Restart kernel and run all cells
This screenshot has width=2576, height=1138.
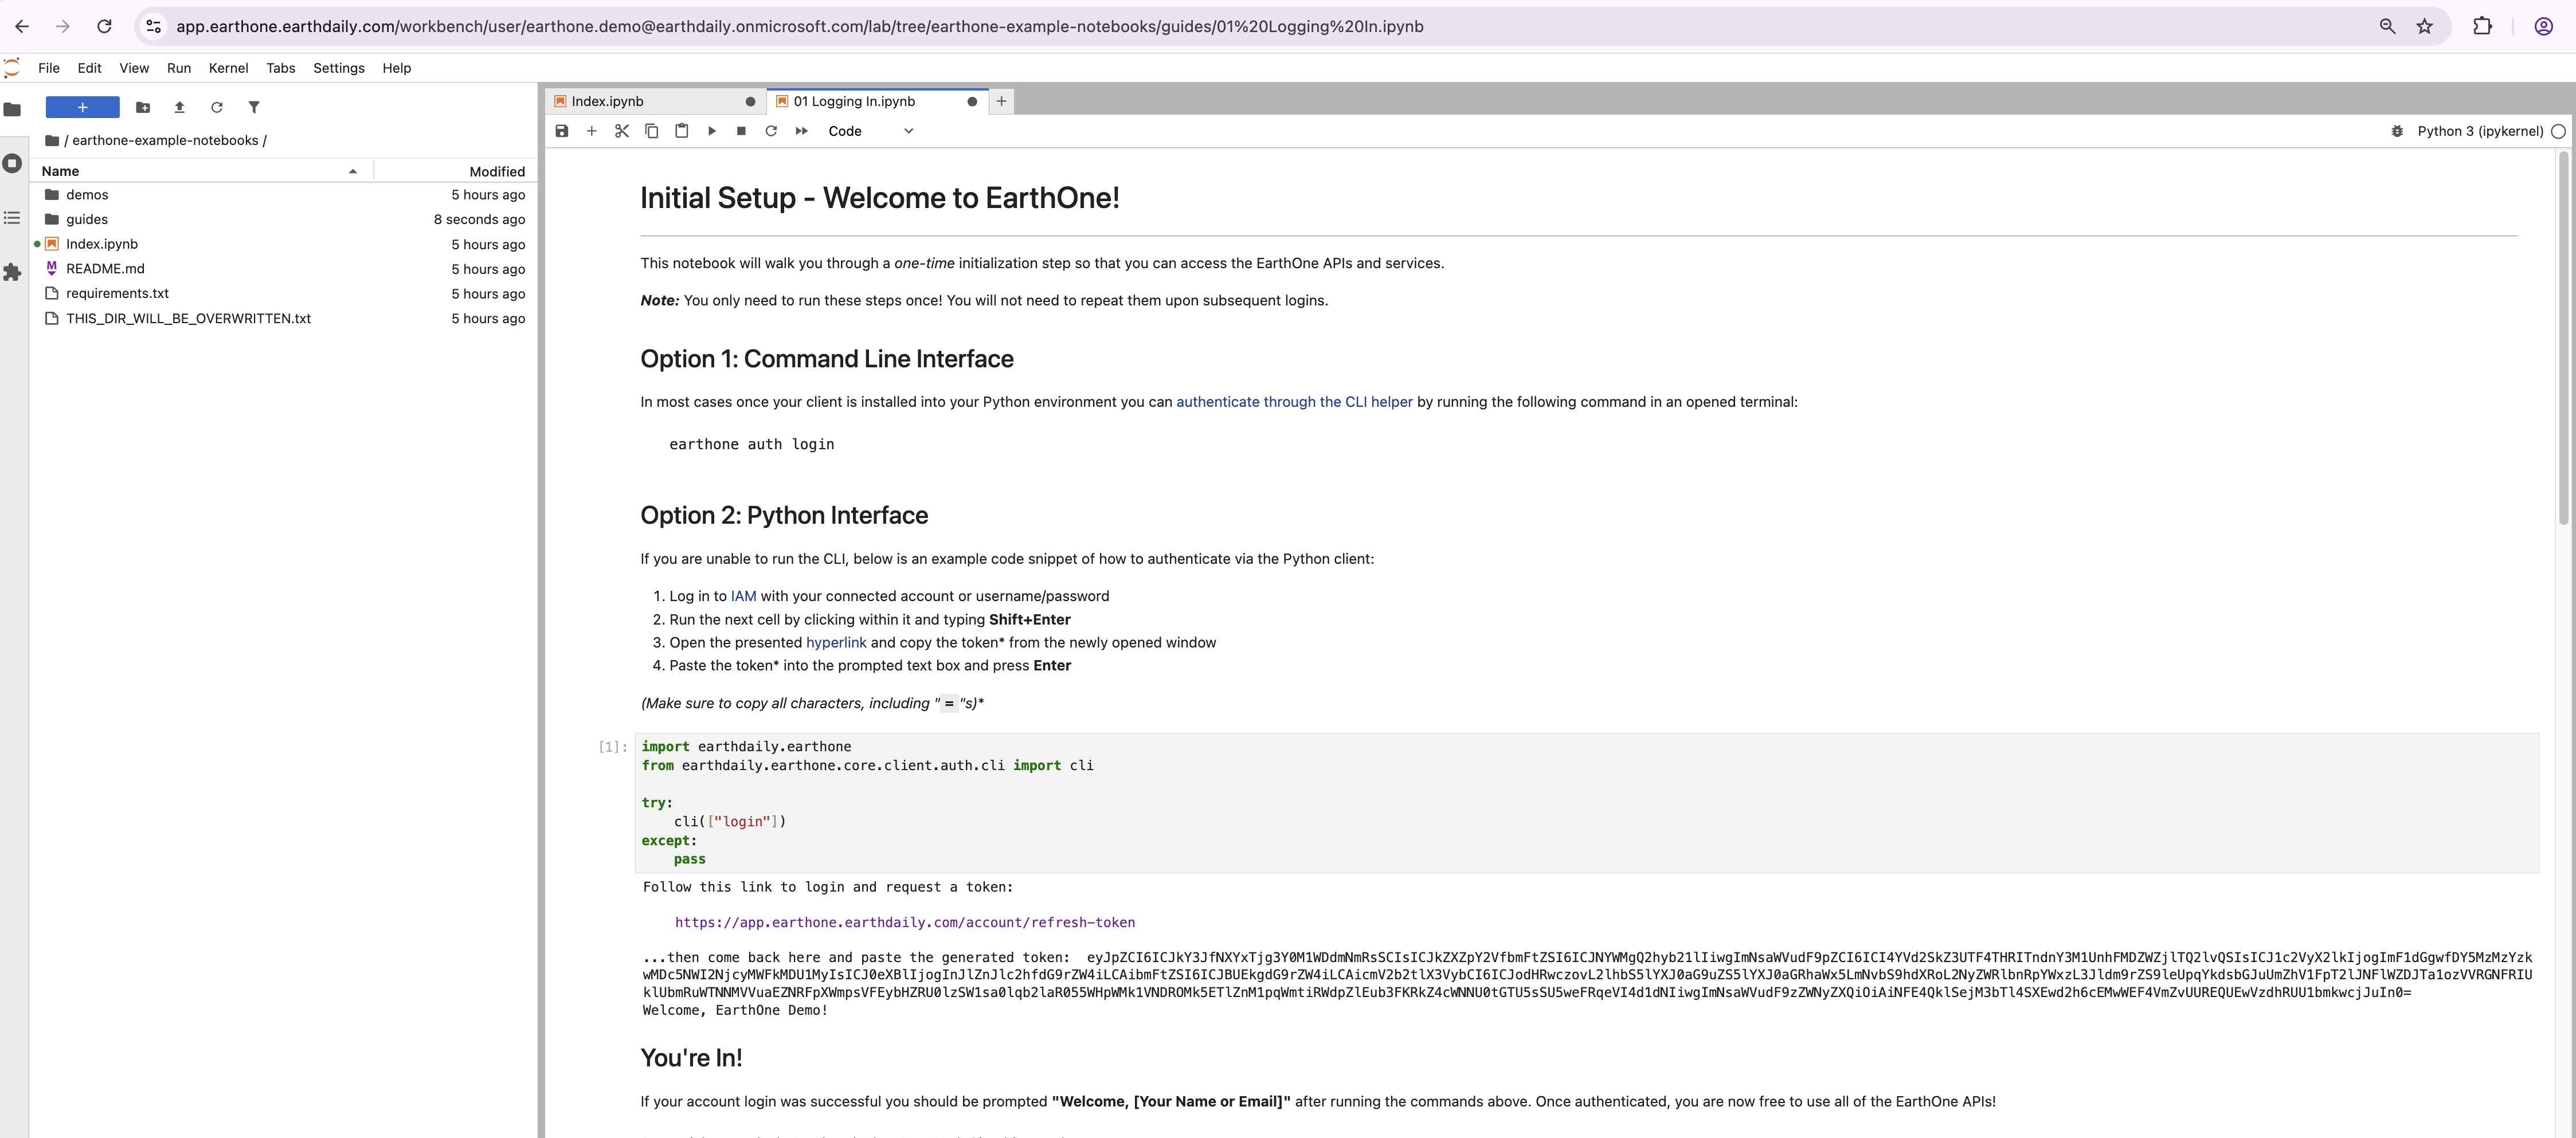(801, 131)
